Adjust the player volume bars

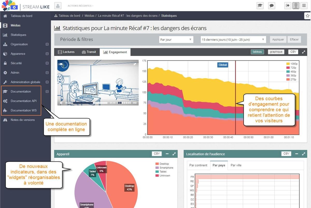coord(125,103)
